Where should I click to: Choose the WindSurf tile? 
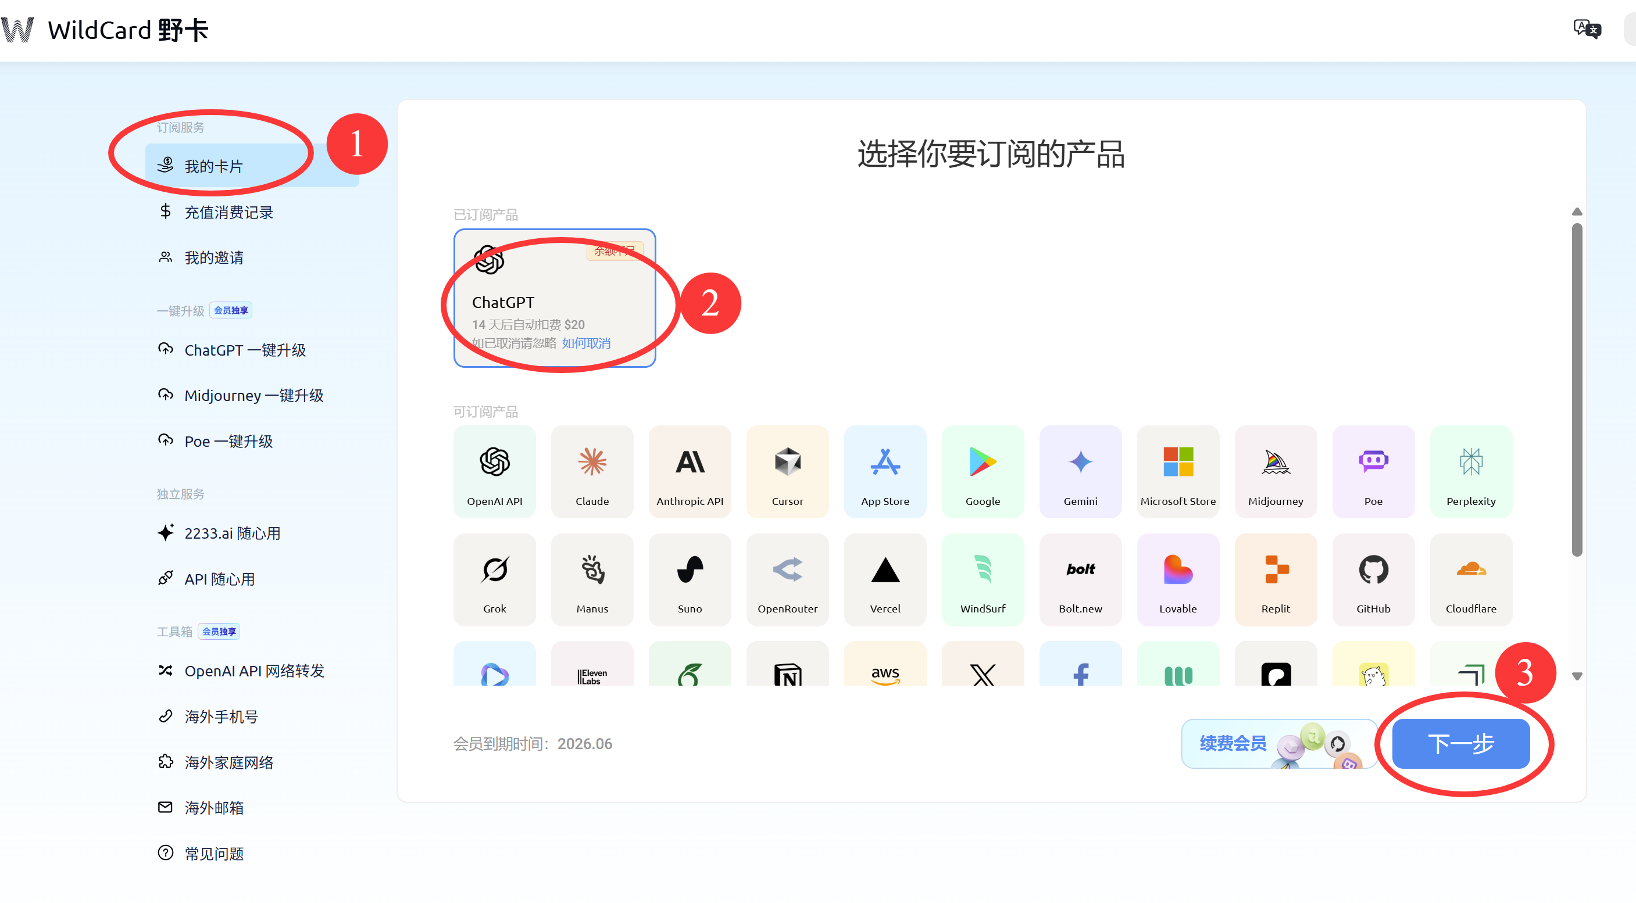point(983,579)
